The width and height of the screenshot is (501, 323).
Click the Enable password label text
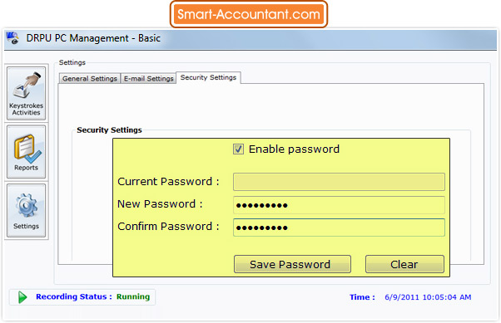point(294,149)
